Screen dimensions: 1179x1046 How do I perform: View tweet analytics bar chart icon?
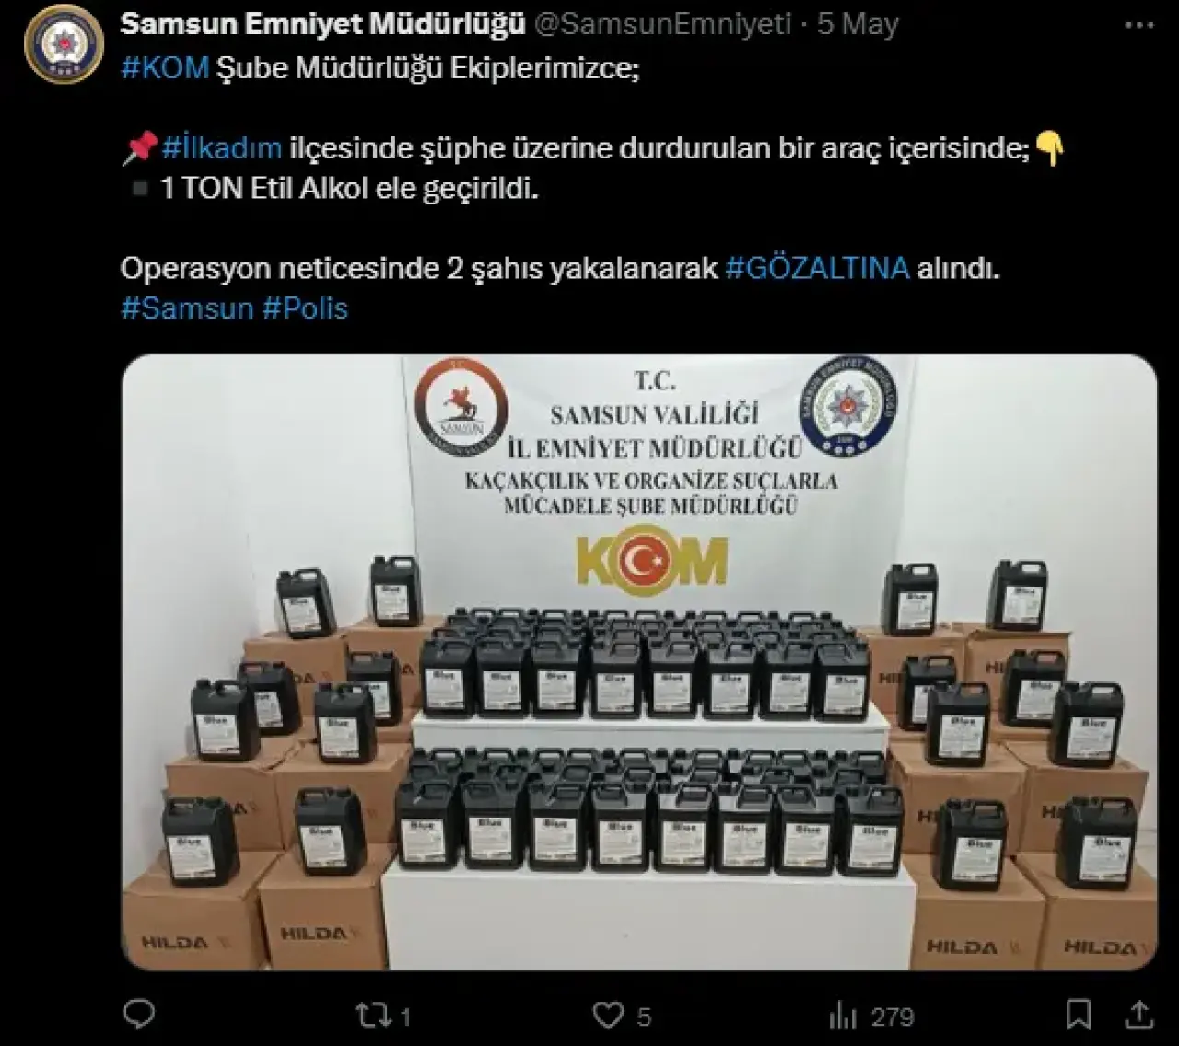843,1016
